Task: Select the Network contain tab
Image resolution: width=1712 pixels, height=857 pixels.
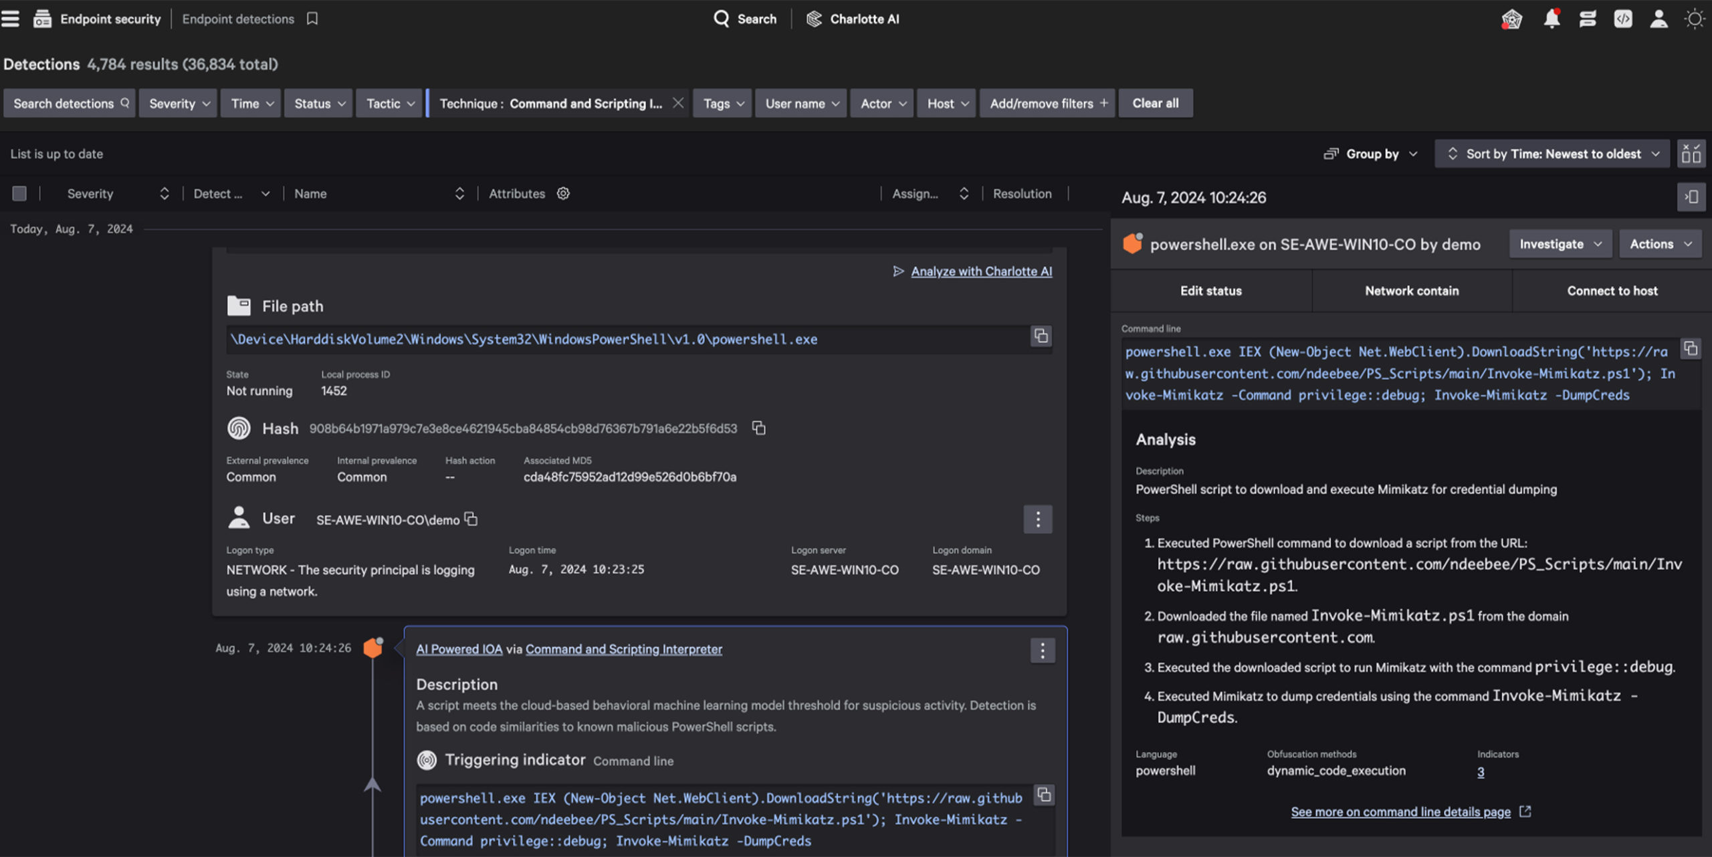Action: coord(1412,291)
